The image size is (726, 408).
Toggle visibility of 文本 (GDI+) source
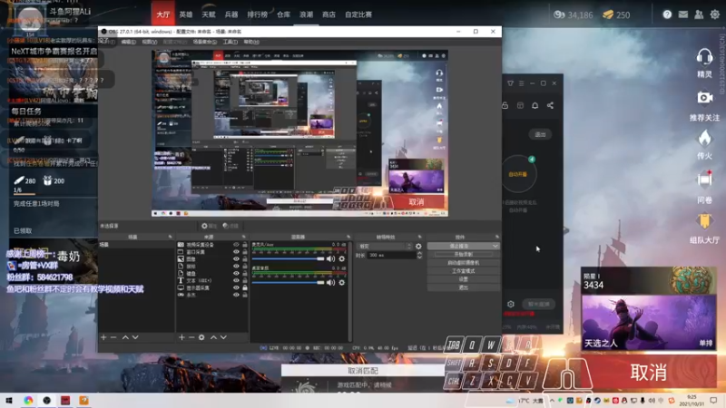(236, 280)
